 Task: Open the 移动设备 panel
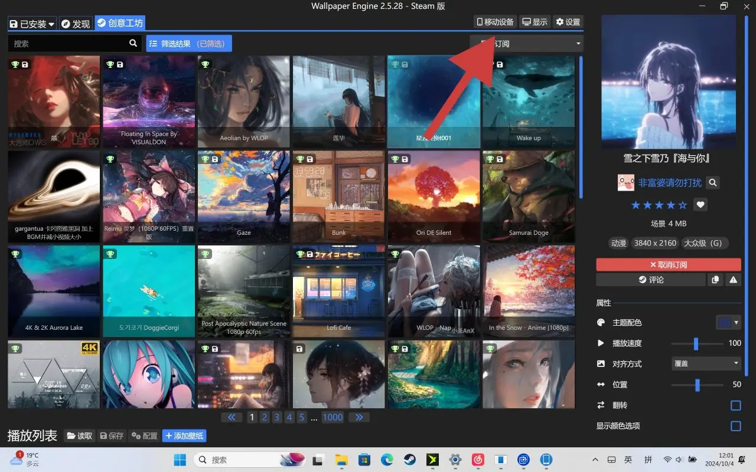495,22
